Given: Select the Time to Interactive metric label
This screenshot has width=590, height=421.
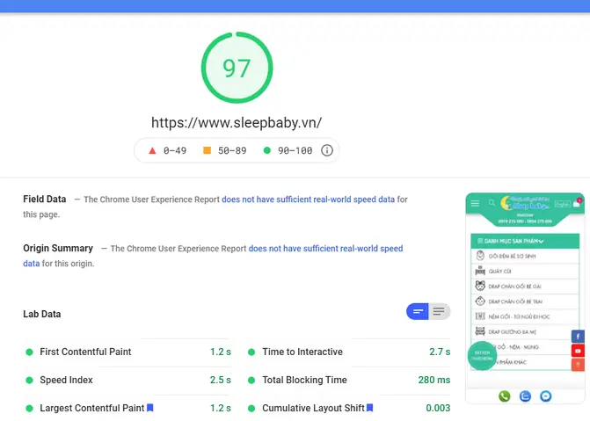Looking at the screenshot, I should tap(302, 352).
